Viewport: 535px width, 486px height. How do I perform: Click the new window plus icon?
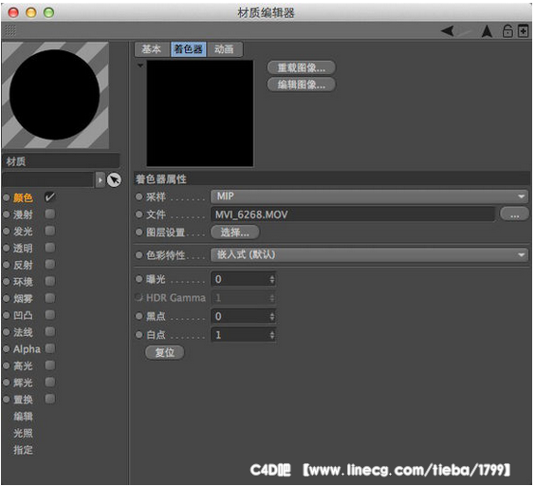[x=523, y=30]
